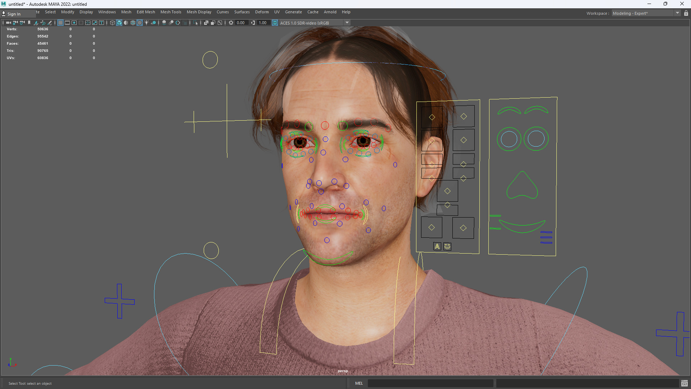
Task: Open the Deform menu
Action: 262,12
